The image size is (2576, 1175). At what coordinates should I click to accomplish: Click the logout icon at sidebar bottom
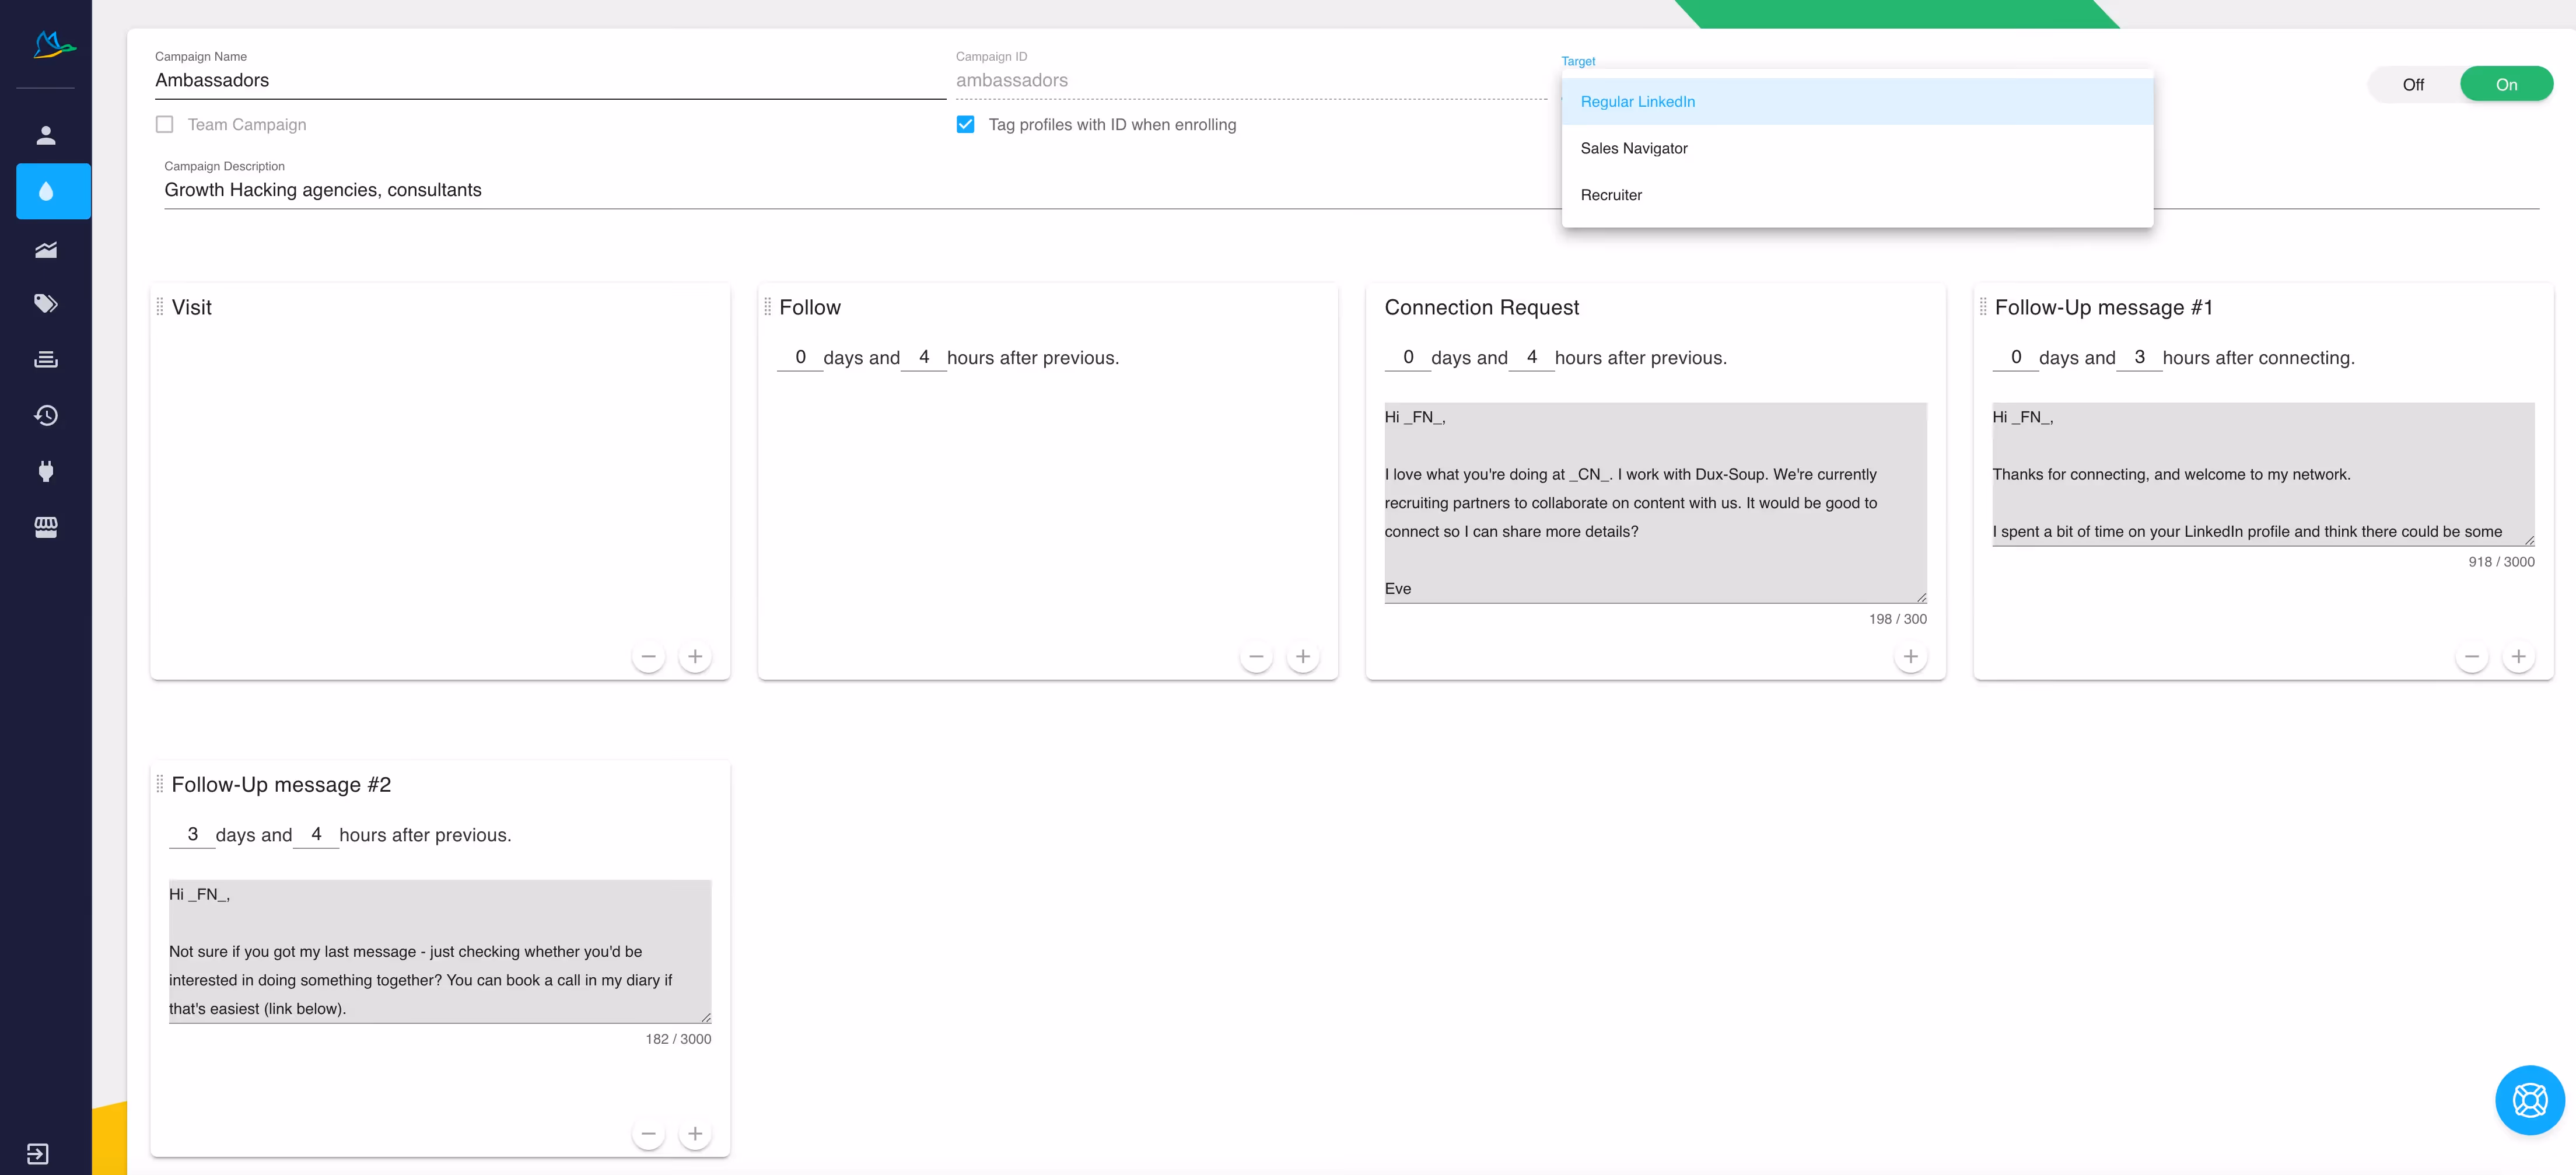point(37,1154)
